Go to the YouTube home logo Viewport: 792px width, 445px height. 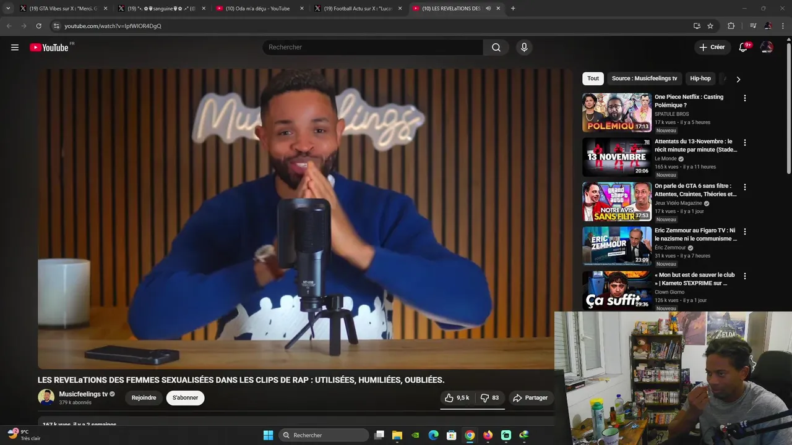tap(49, 48)
